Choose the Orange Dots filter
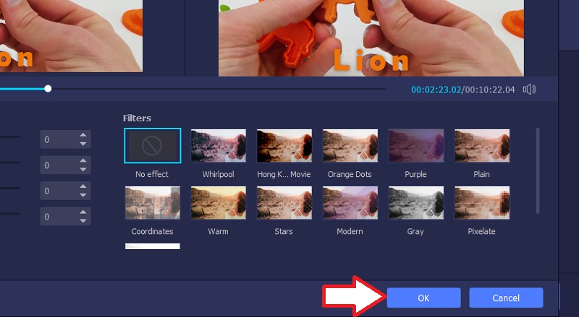Screen dimensions: 579x317 [x=350, y=146]
